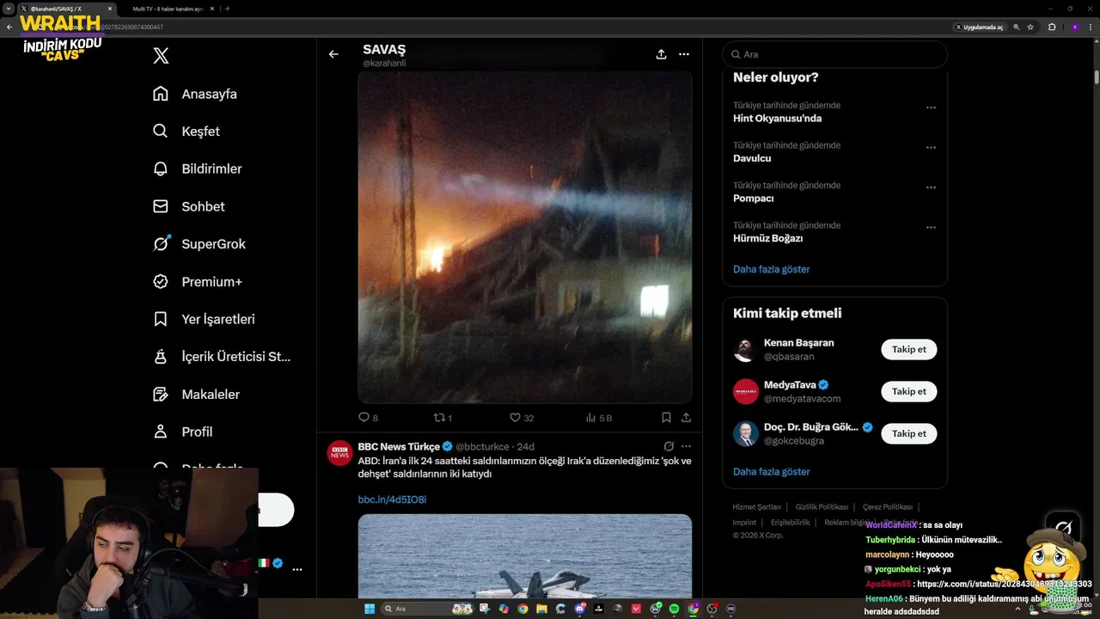
Task: Repost the fire photo tweet
Action: point(443,418)
